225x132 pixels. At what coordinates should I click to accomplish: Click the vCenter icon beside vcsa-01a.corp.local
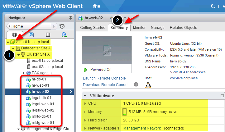13,42
